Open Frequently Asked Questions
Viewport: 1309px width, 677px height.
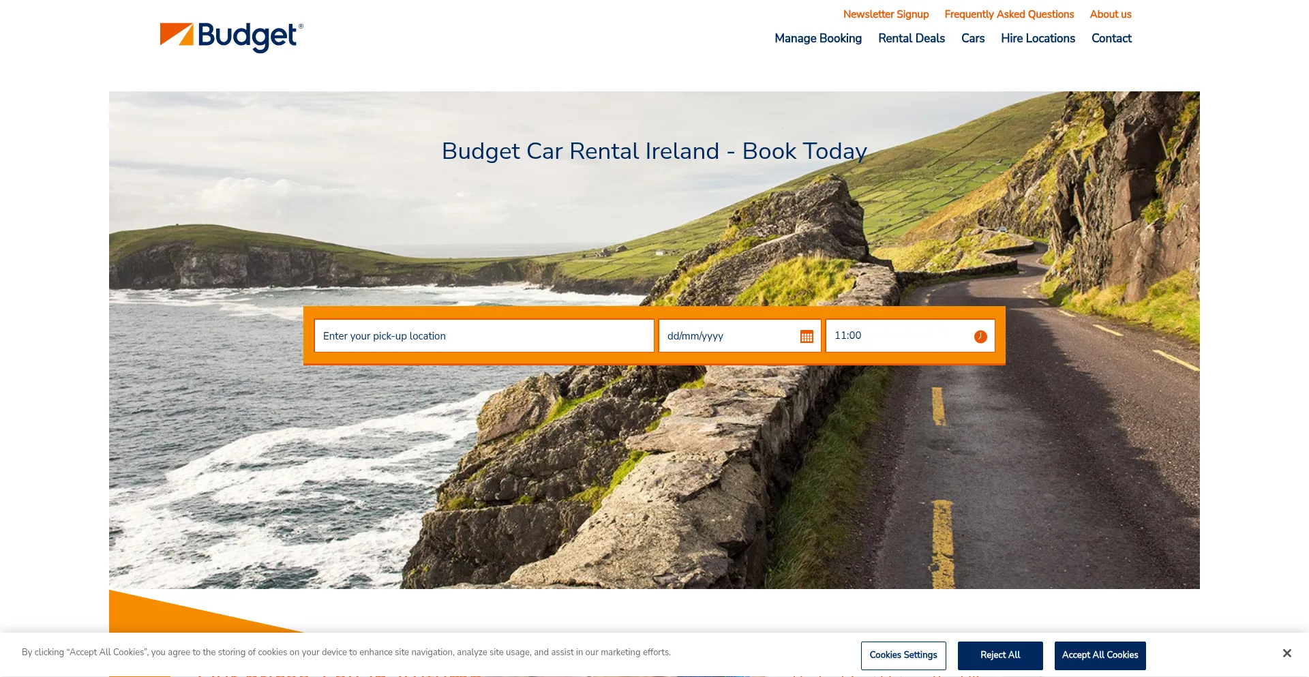pos(1009,14)
